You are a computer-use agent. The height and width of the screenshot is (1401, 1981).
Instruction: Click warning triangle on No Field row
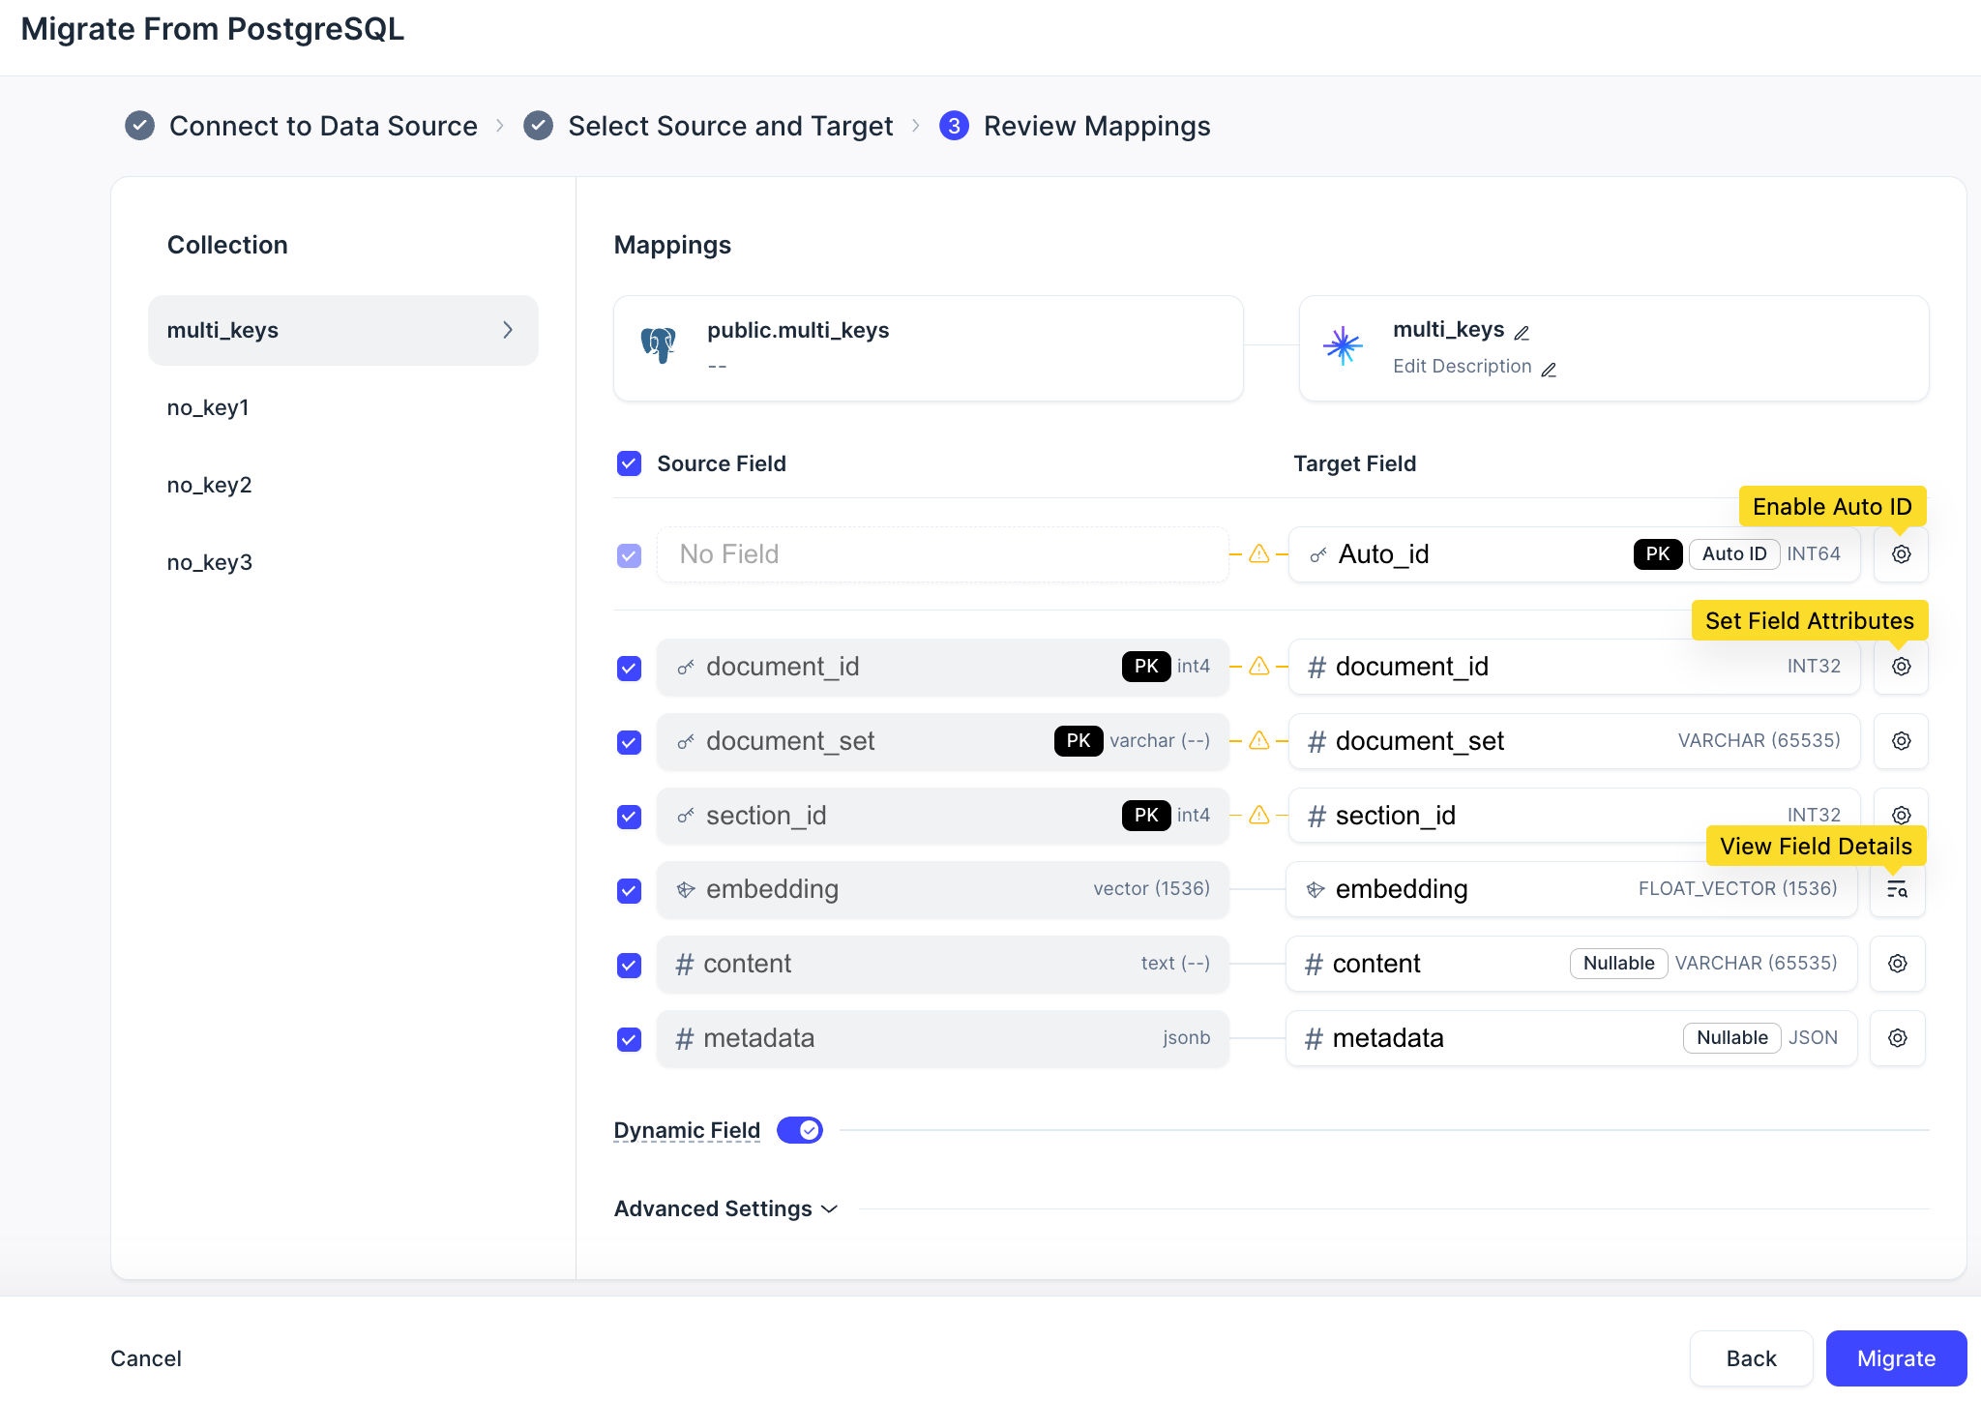click(x=1258, y=554)
